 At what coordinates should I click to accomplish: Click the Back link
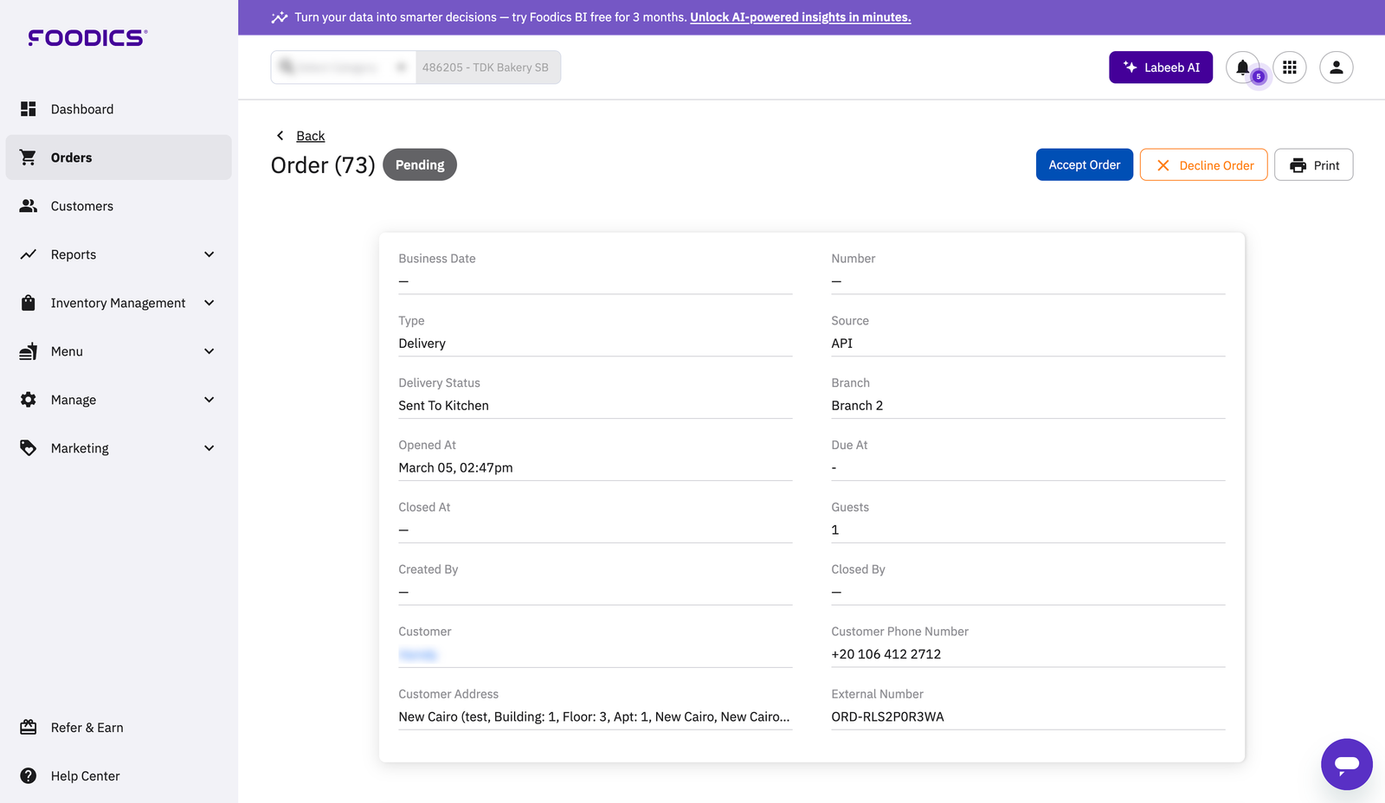311,136
